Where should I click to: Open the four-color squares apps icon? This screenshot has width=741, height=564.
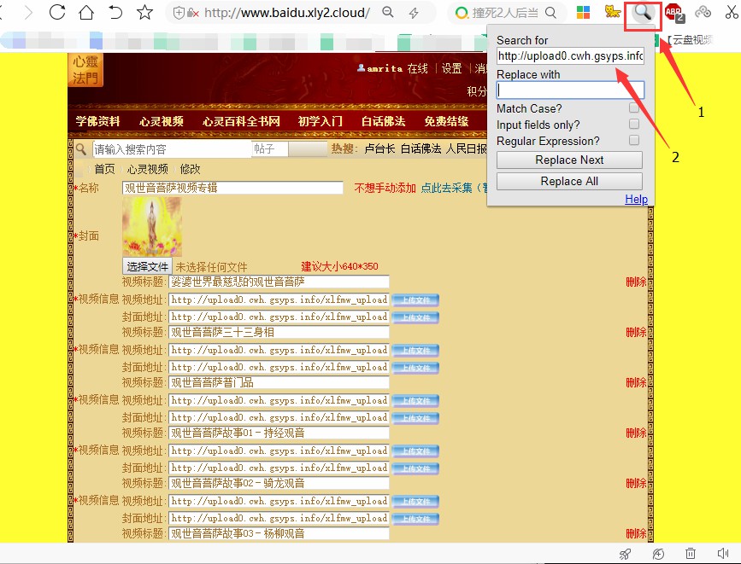[x=583, y=12]
